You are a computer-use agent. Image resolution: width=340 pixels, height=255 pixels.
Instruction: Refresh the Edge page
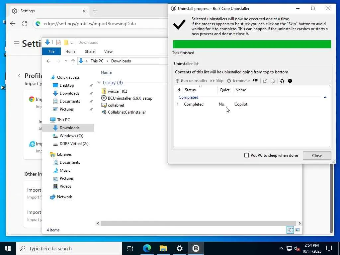[x=25, y=24]
